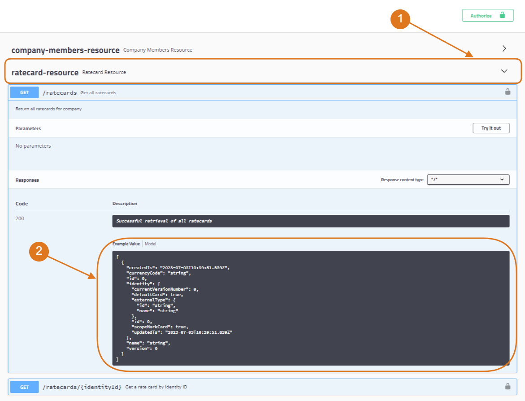Switch to the Model tab
Screen dimensions: 525x401
pyautogui.click(x=150, y=244)
